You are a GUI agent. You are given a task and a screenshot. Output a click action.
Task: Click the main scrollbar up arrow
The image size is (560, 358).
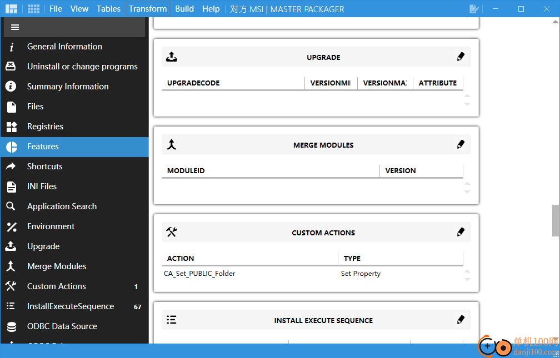tap(556, 22)
